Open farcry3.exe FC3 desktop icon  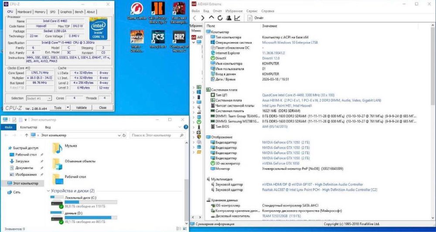pos(158,39)
